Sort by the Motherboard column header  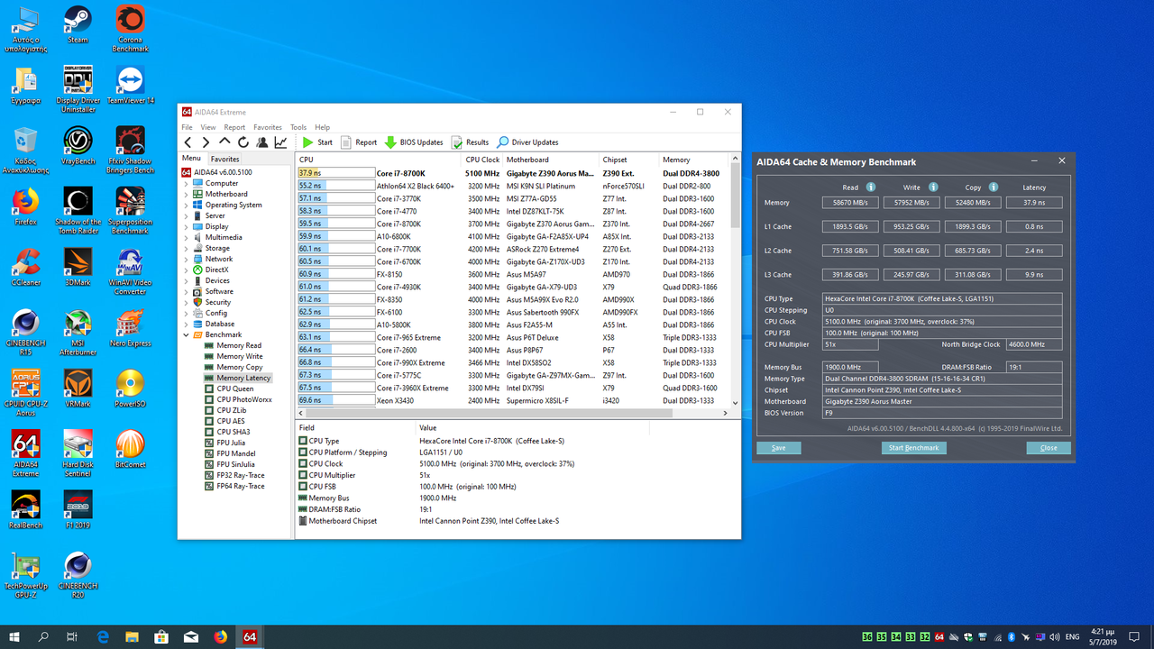[x=551, y=160]
